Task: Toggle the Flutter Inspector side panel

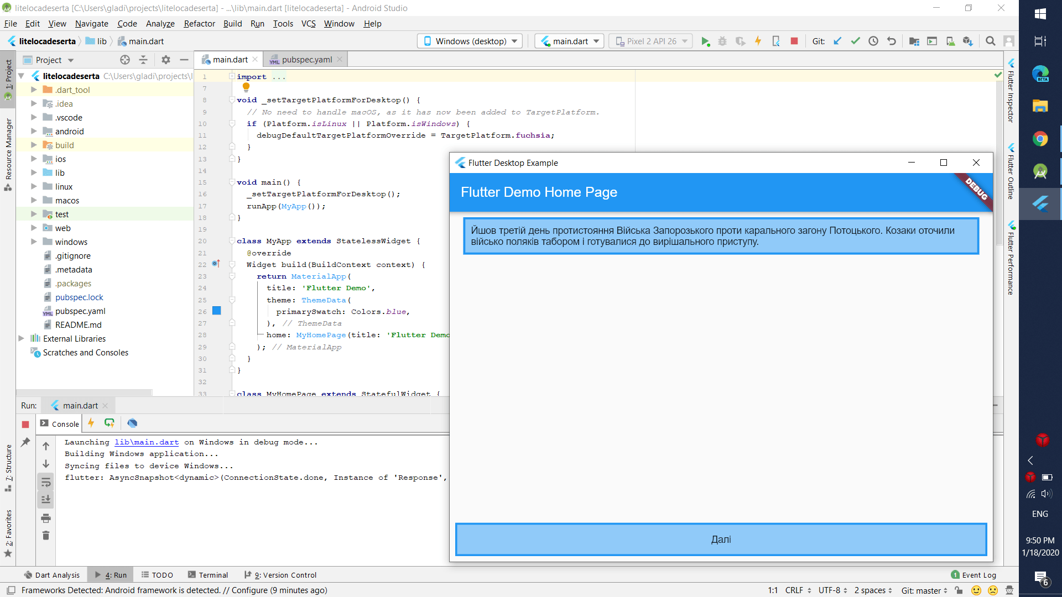Action: point(1011,91)
